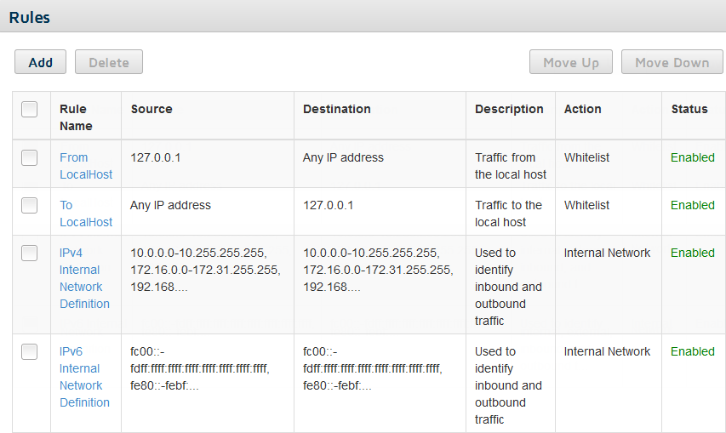Select the IPv6 Internal Network Definition checkbox

point(29,351)
